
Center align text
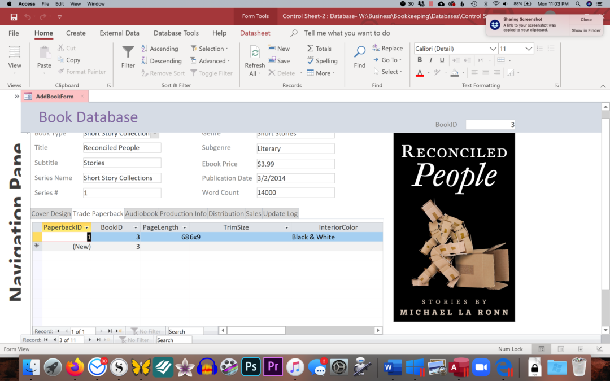coord(486,72)
